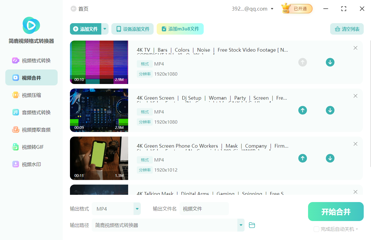Expand the 添加文件 dropdown arrow
Screen dimensions: 371x240
[x=105, y=29]
